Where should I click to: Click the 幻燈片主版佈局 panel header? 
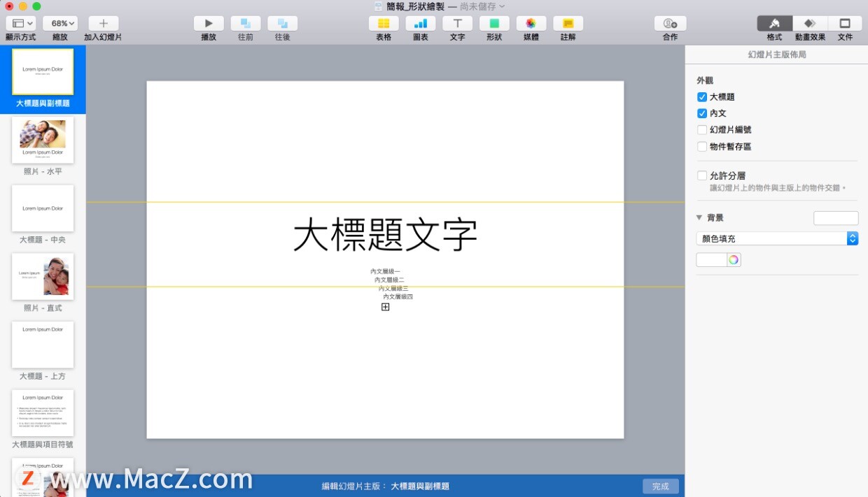click(776, 54)
